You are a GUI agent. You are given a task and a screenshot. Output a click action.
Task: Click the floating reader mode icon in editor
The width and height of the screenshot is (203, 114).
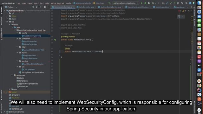pyautogui.click(x=179, y=16)
